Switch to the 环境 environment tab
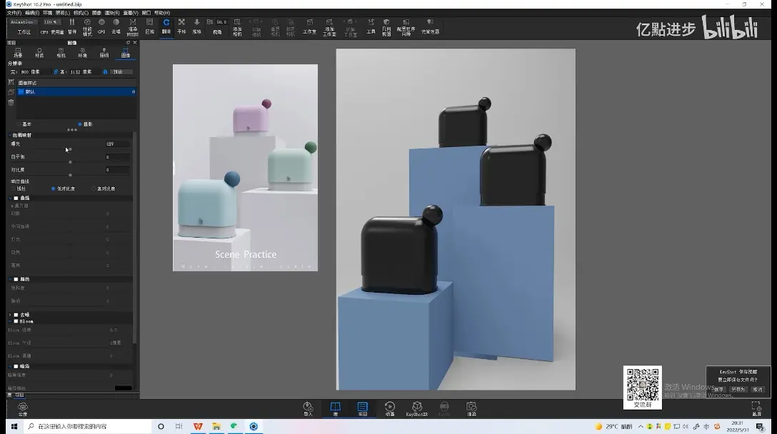 [x=82, y=53]
